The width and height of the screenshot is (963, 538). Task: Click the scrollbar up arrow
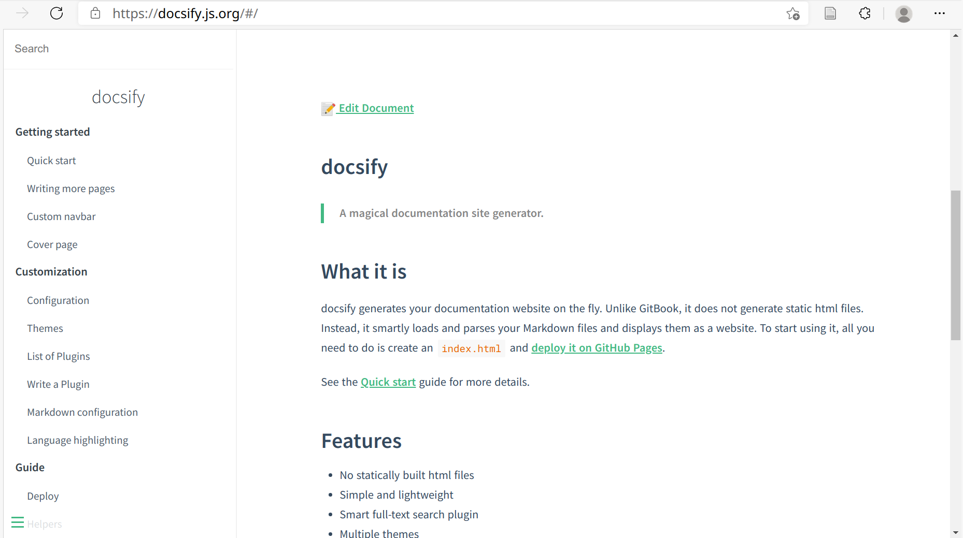(956, 35)
